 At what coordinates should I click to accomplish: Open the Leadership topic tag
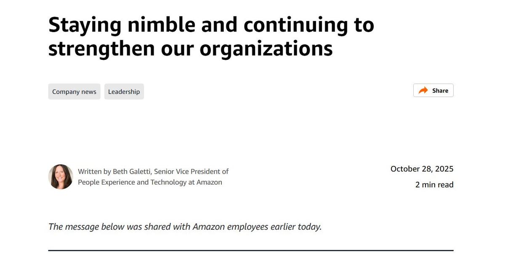tap(124, 91)
